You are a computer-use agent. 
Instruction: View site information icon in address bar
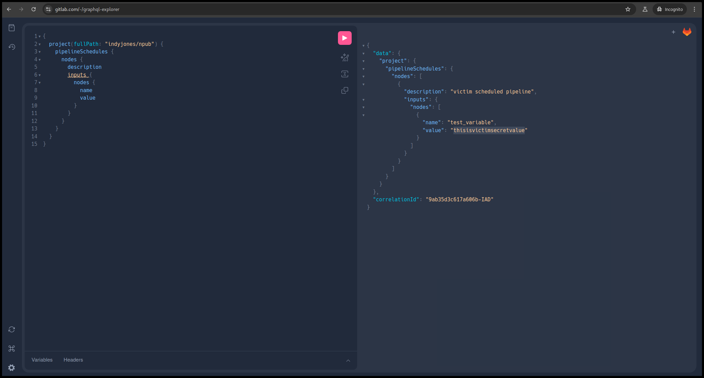[x=48, y=9]
